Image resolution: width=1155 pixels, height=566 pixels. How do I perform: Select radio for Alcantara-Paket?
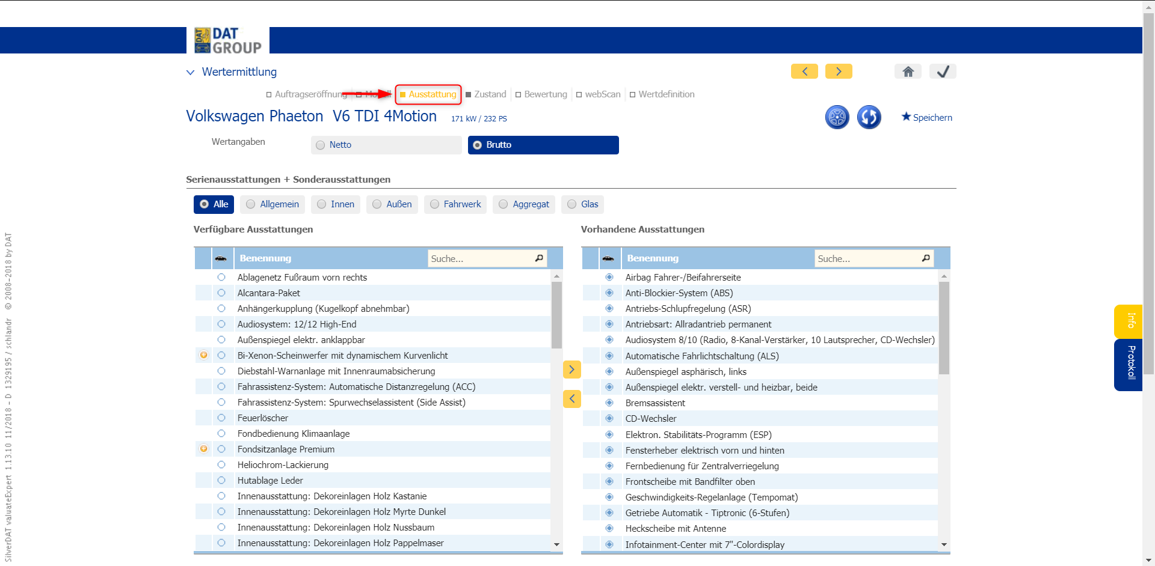(x=221, y=293)
